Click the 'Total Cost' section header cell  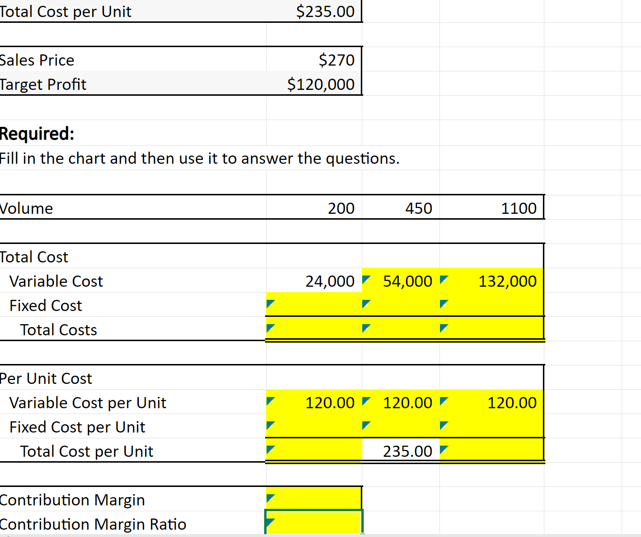coord(133,256)
